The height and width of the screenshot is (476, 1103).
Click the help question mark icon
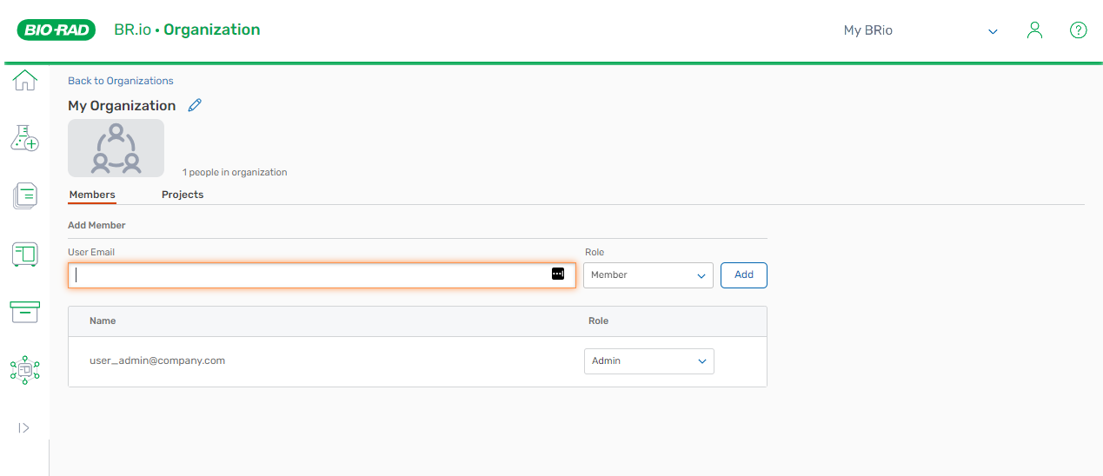click(1078, 30)
